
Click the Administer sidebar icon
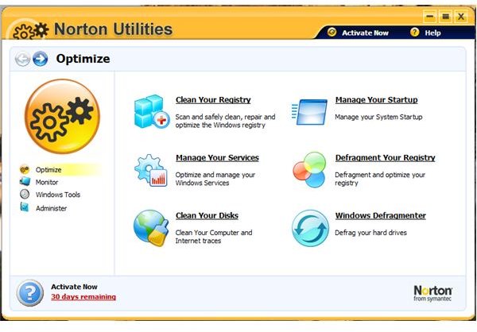[25, 207]
